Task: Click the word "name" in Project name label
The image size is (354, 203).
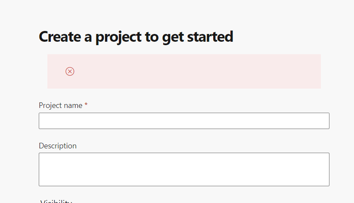Action: (x=73, y=105)
